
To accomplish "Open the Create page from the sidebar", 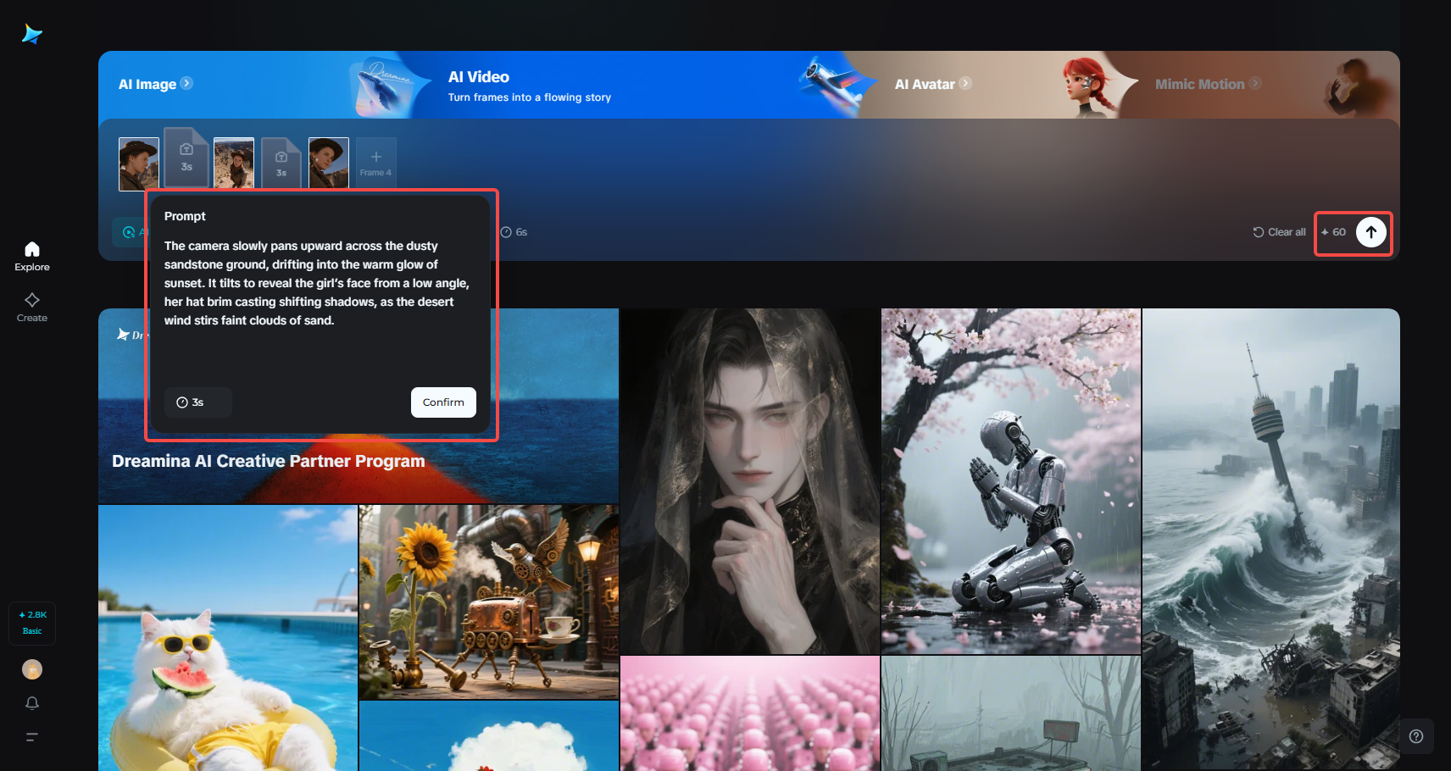I will coord(32,307).
